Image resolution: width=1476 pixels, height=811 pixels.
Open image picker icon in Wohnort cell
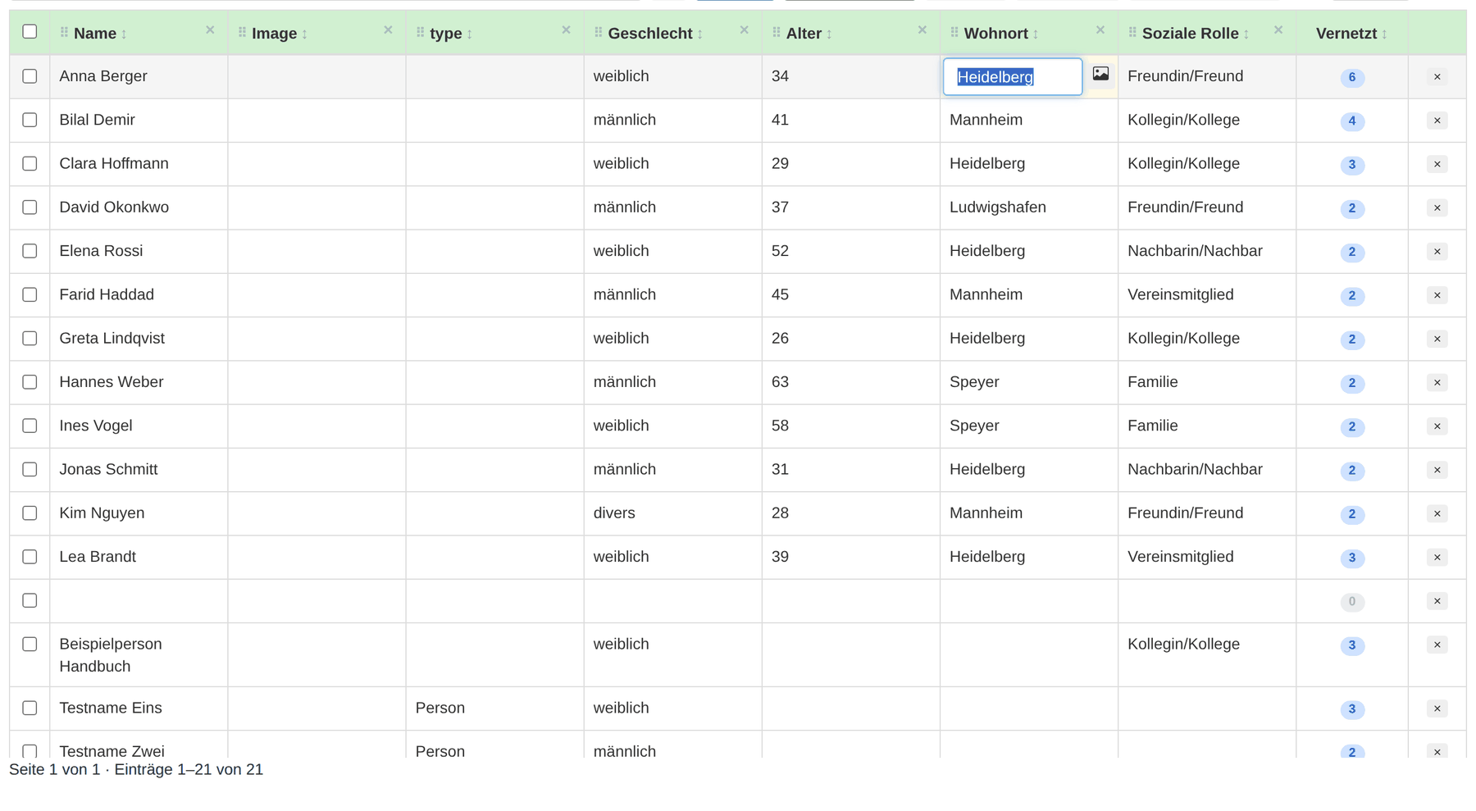click(x=1100, y=74)
